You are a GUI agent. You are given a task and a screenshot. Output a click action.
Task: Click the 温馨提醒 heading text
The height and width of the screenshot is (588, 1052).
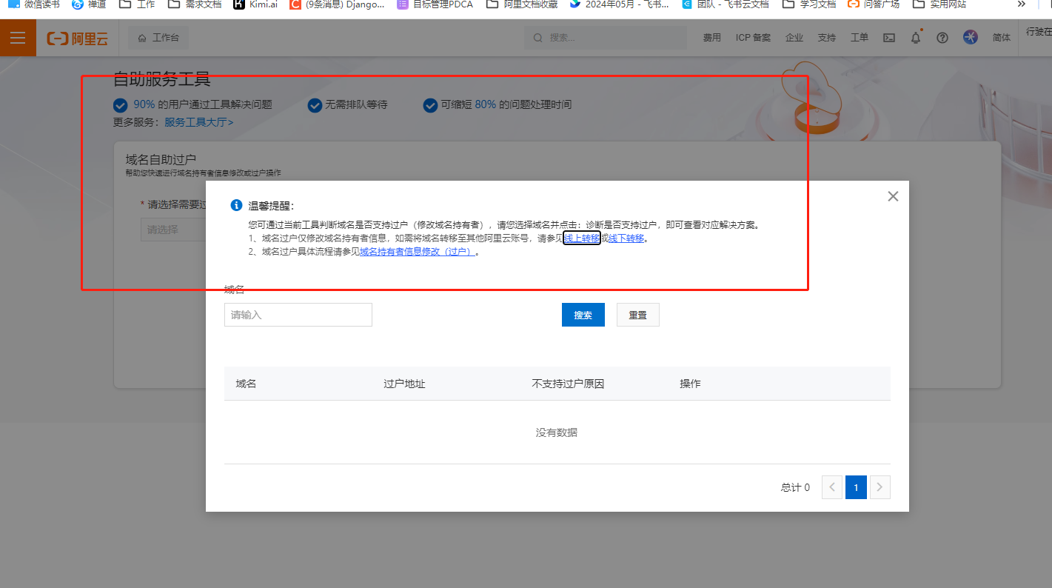[x=271, y=206]
